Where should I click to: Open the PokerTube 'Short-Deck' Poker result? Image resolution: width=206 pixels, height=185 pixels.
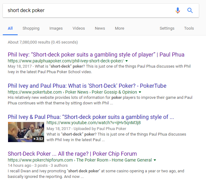pyautogui.click(x=87, y=86)
